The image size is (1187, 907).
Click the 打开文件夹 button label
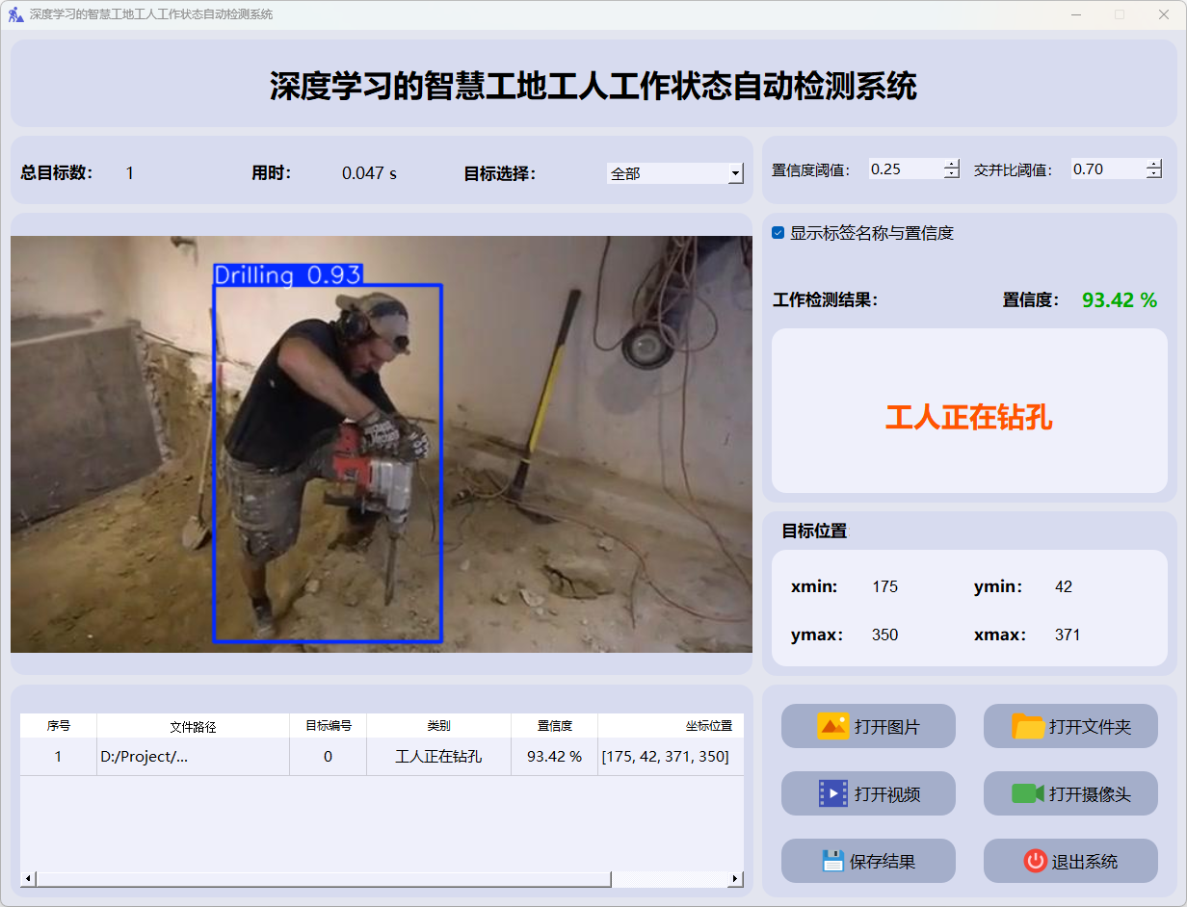tap(1090, 727)
